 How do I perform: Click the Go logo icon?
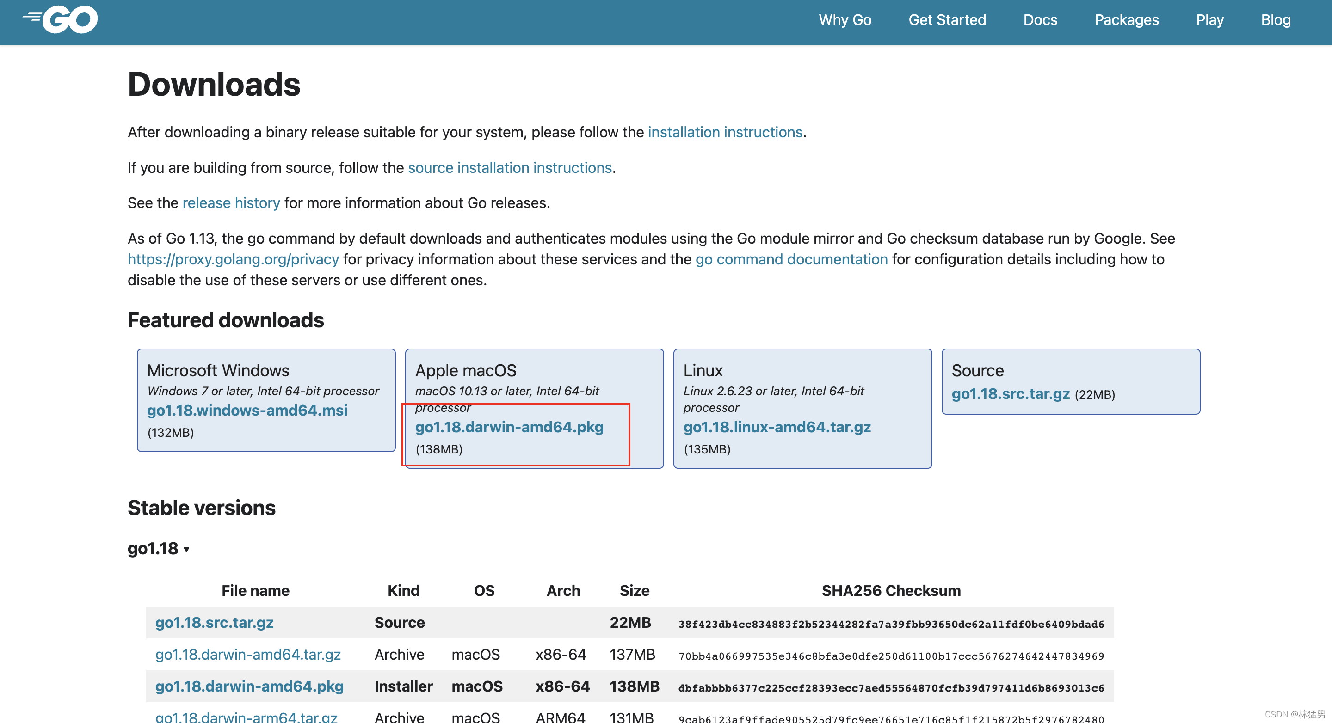coord(61,19)
